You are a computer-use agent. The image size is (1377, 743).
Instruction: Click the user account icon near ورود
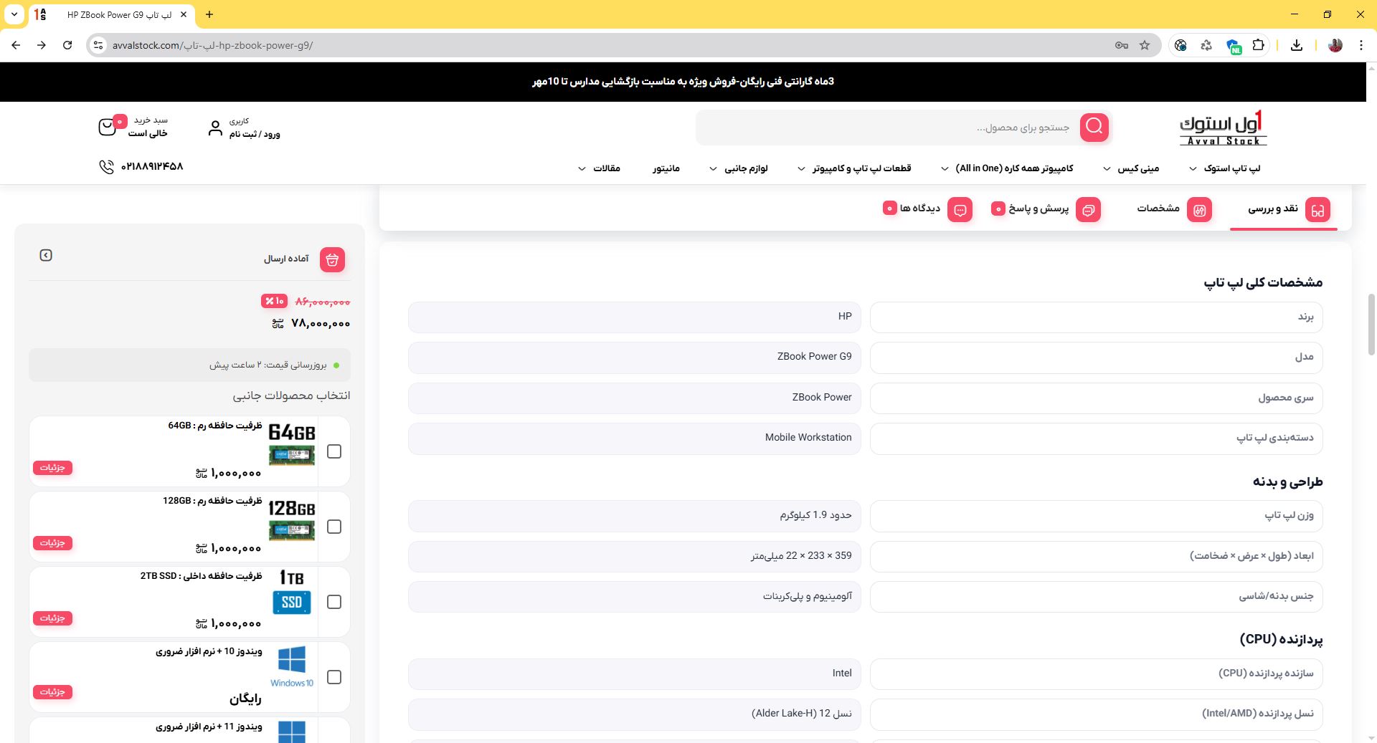pyautogui.click(x=214, y=127)
